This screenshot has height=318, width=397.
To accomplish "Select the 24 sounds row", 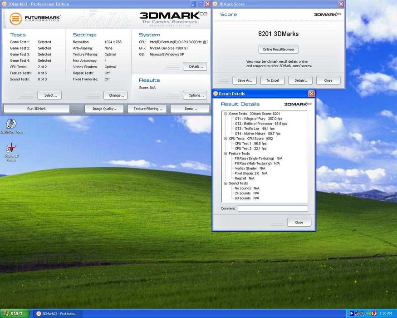I will click(x=247, y=193).
